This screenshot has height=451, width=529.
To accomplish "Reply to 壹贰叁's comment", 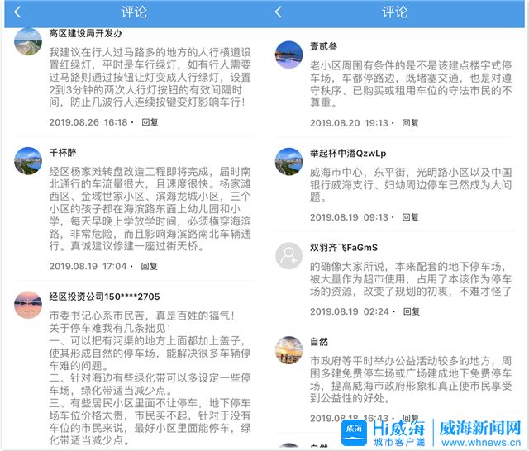I will (x=410, y=123).
